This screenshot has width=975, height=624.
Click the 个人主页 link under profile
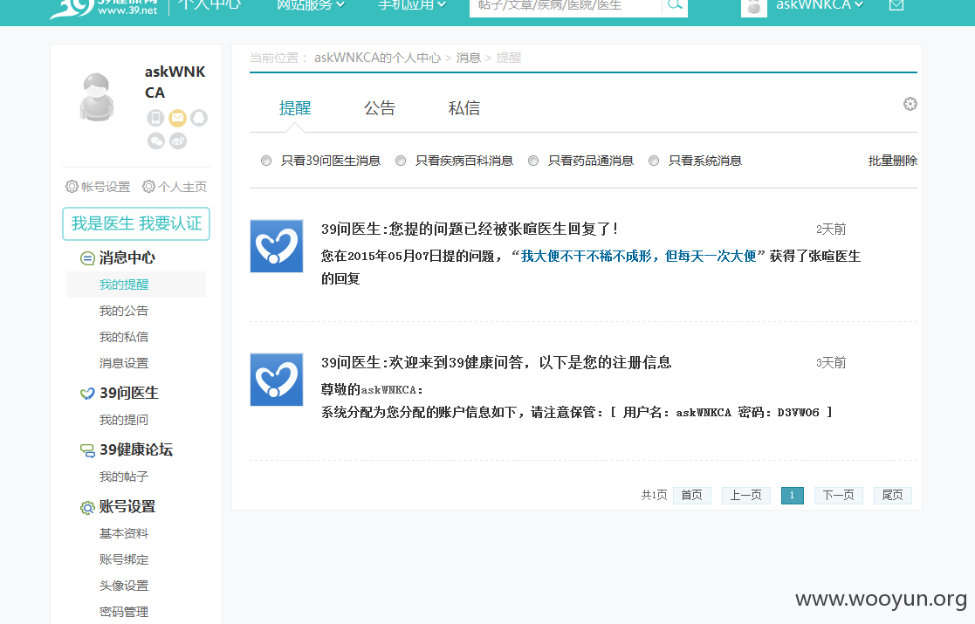[182, 187]
